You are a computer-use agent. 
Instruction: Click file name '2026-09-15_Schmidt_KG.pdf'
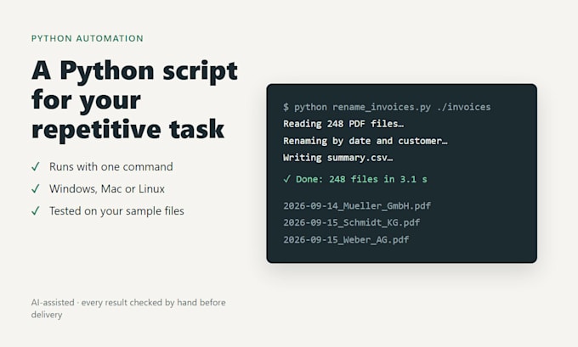coord(351,222)
